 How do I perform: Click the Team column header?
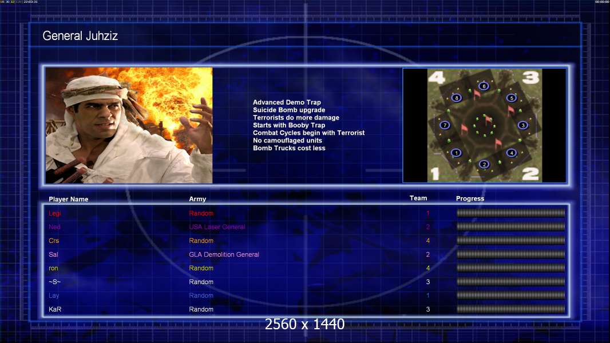pos(418,198)
